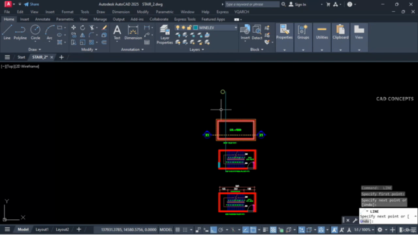Expand the Layers panel dropdown
The height and width of the screenshot is (235, 418).
tap(197, 50)
